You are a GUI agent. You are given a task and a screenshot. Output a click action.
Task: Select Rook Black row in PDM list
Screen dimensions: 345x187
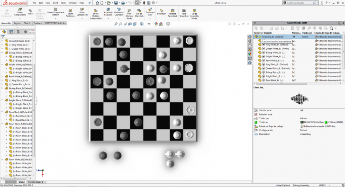coord(298,80)
